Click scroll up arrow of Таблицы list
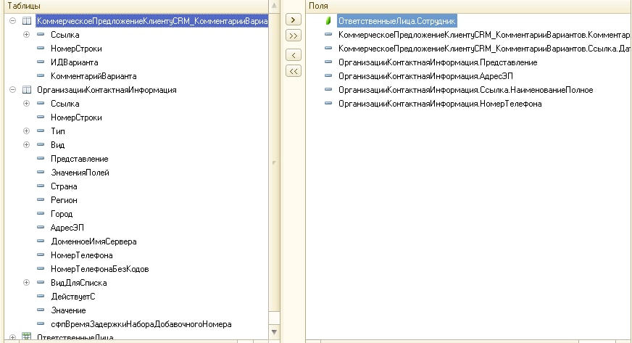The width and height of the screenshot is (632, 343). pyautogui.click(x=274, y=6)
